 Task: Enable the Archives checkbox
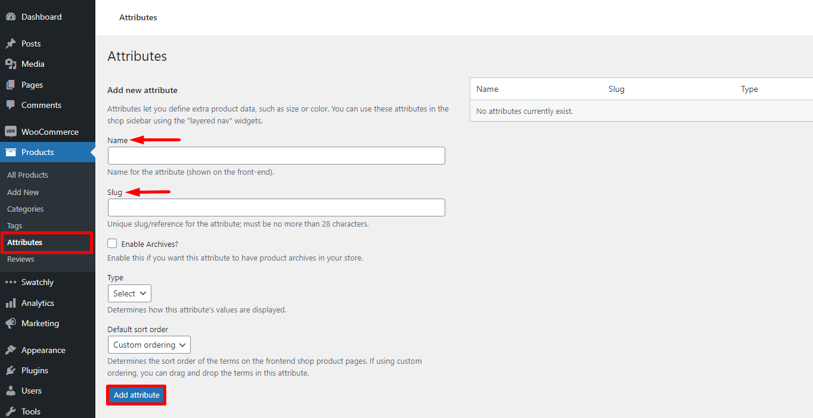[x=112, y=243]
